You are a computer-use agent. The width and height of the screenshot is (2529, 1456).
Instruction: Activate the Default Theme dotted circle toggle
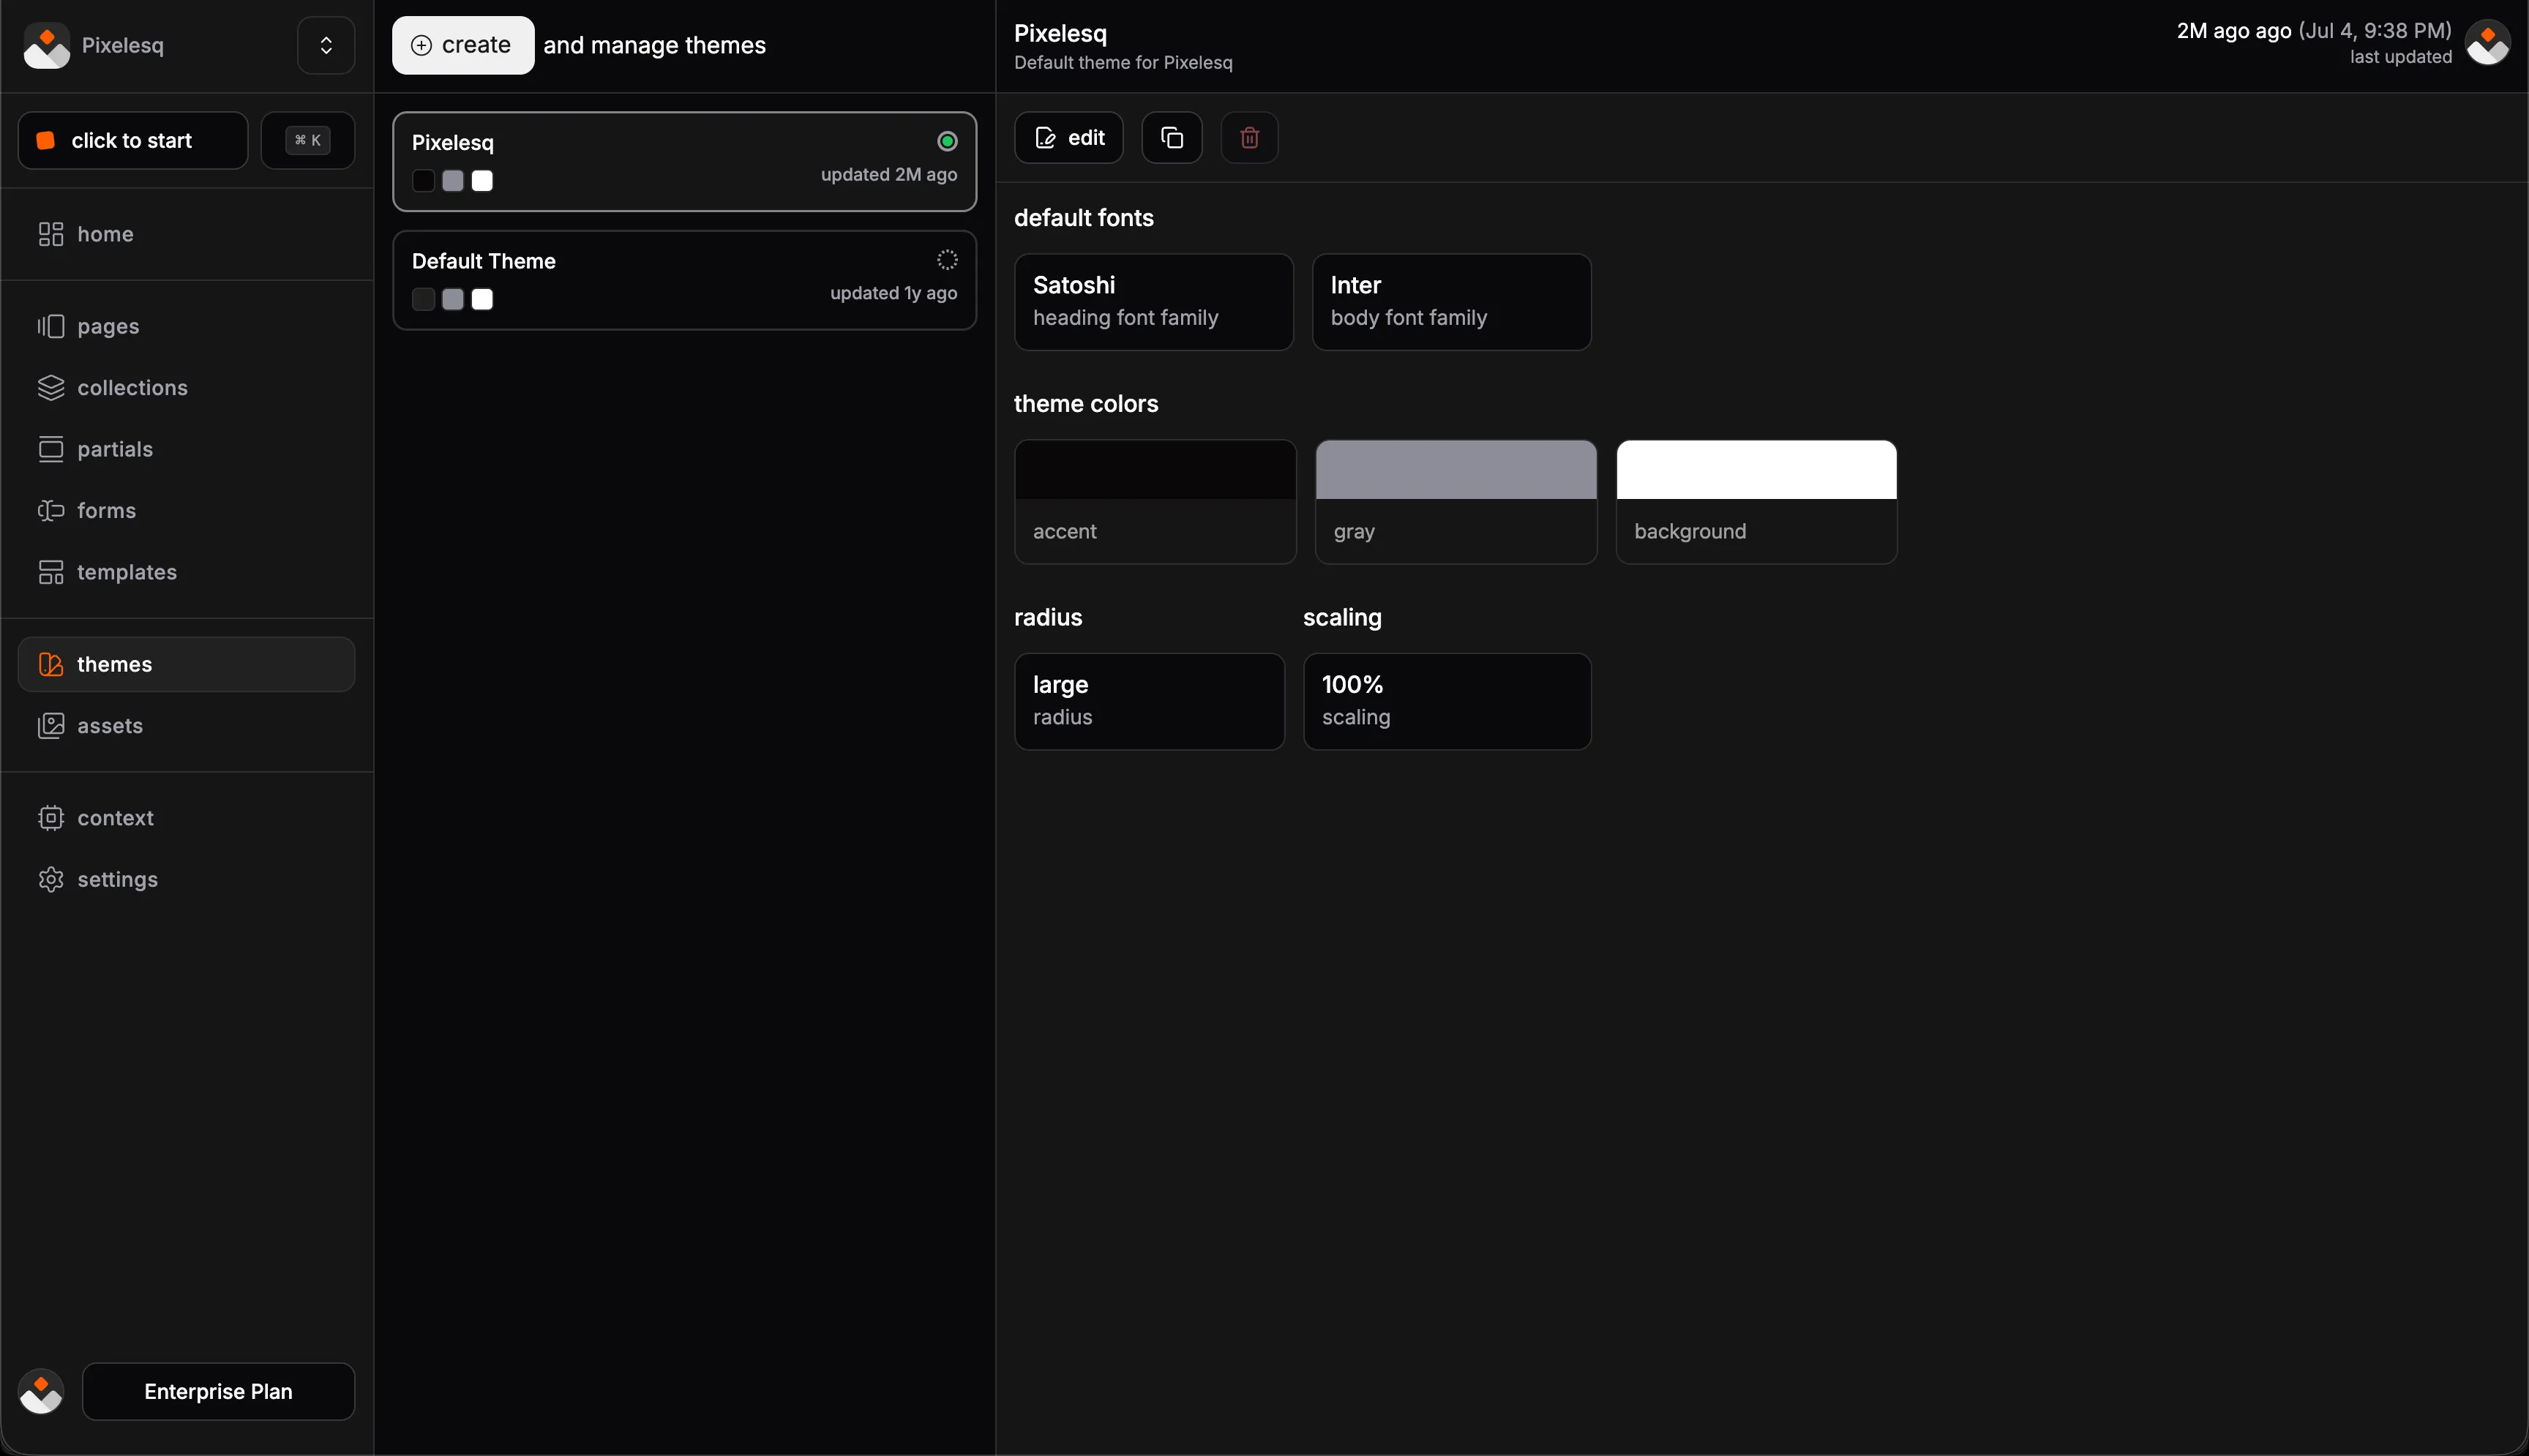point(947,260)
